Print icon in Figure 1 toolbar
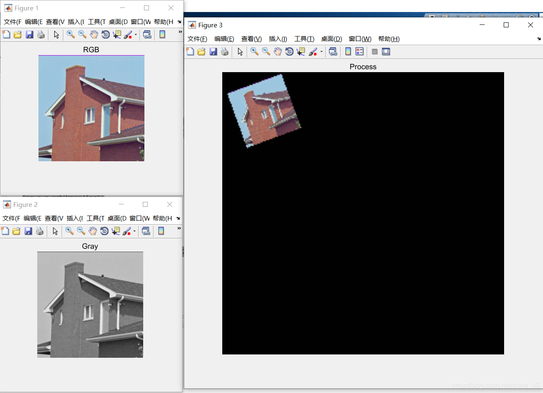 coord(41,34)
